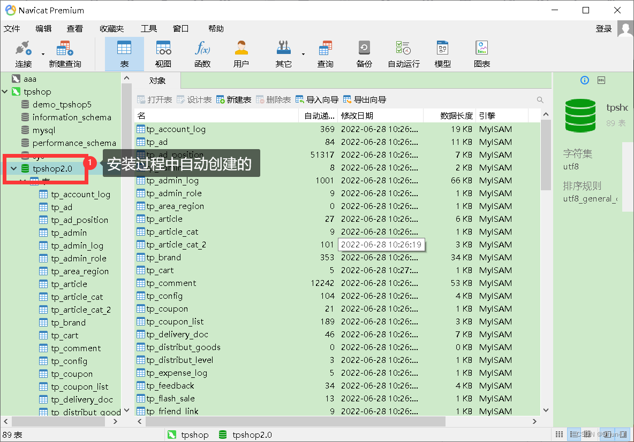Viewport: 634px width, 442px height.
Task: Collapse the tpshop2.0 database node
Action: tap(14, 169)
